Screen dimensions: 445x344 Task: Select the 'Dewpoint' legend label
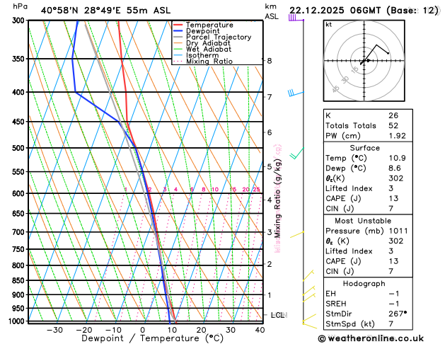202,31
